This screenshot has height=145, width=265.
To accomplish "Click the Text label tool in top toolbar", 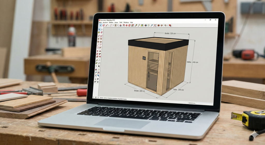I will click(x=139, y=25).
